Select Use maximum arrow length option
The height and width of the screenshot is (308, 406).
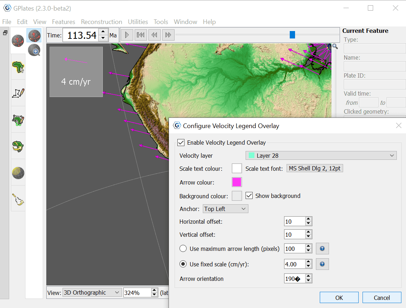[x=183, y=249]
